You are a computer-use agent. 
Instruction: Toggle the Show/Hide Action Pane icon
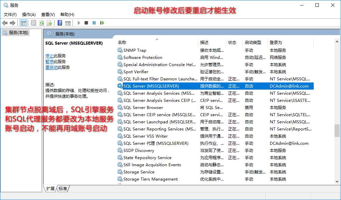tap(68, 23)
